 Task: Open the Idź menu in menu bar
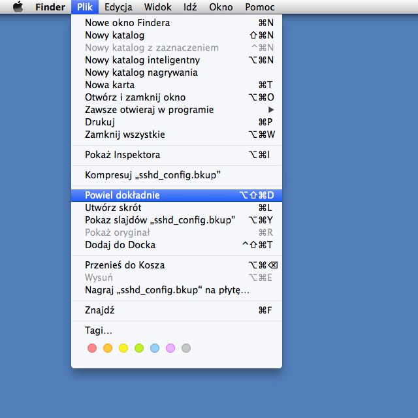pos(191,7)
